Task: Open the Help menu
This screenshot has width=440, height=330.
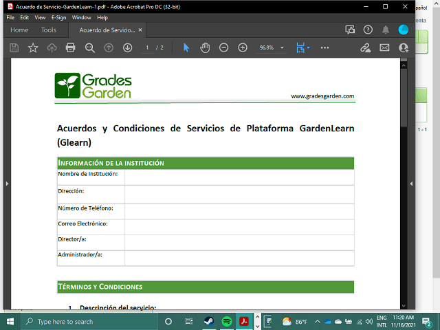Action: click(x=102, y=17)
